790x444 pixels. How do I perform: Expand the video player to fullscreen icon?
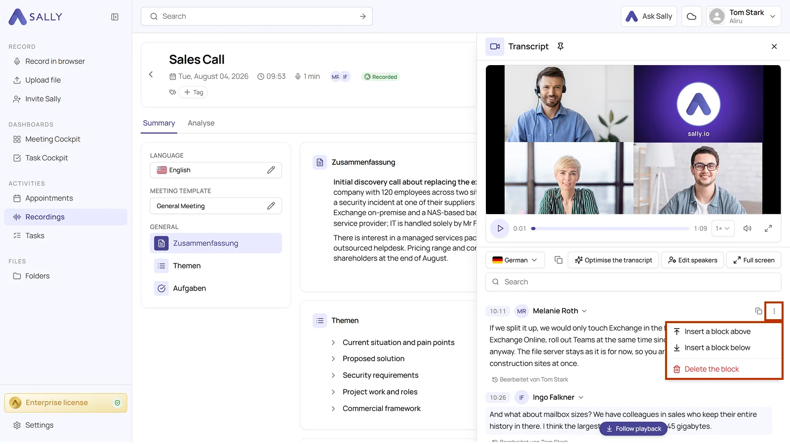pos(768,228)
